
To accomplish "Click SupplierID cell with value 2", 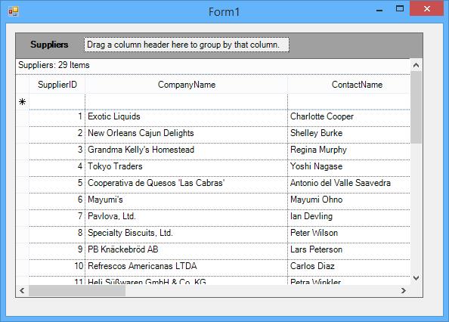I will click(57, 135).
